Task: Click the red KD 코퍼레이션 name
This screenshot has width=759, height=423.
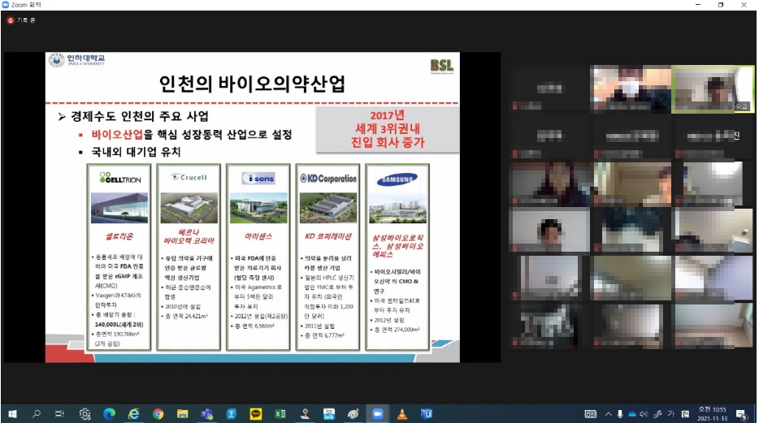Action: [327, 236]
